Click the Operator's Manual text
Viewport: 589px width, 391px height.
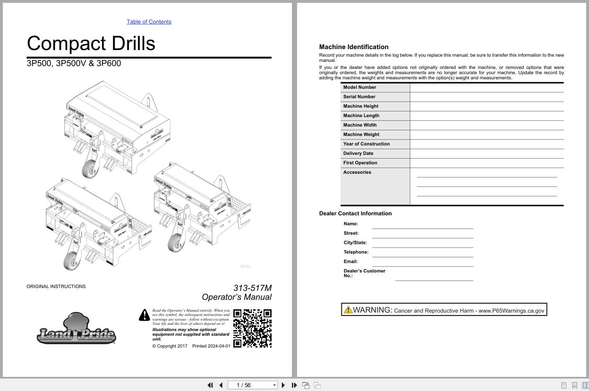237,297
